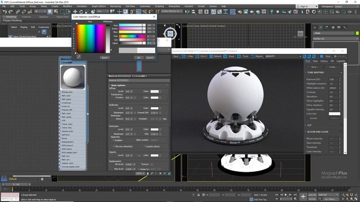Open the Rendering menu
This screenshot has height=202, width=360.
(115, 6)
